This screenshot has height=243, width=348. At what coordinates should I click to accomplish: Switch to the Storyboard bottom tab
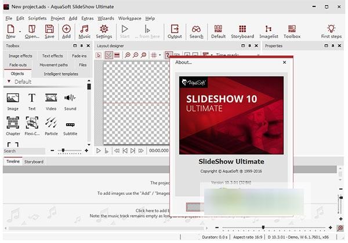click(34, 162)
